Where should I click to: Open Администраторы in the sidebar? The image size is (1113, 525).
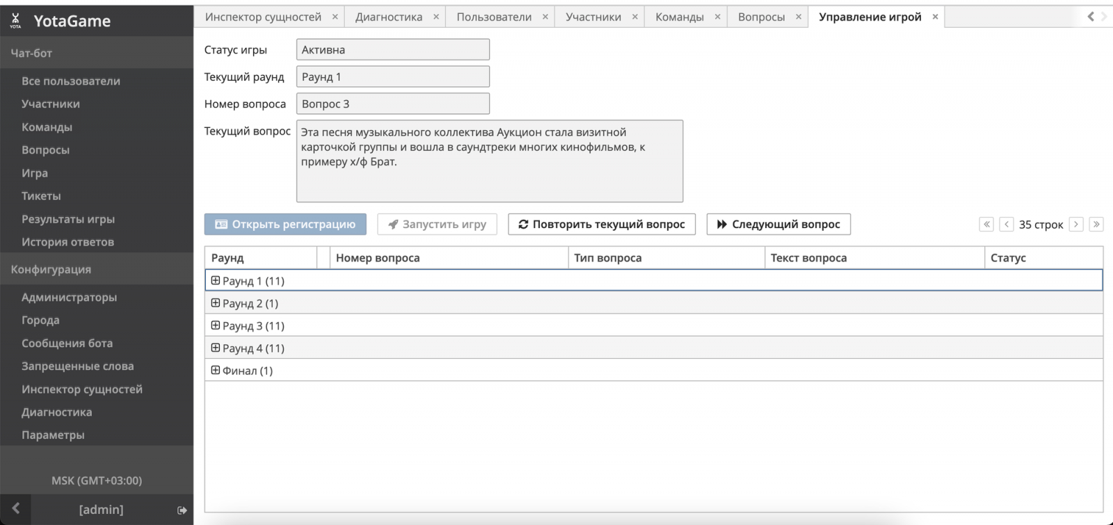point(69,297)
